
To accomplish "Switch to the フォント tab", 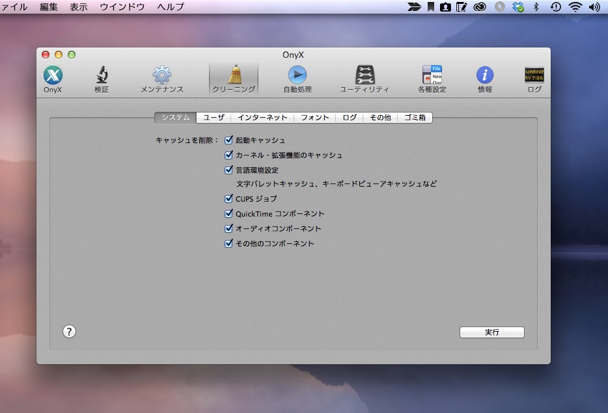I will point(315,117).
